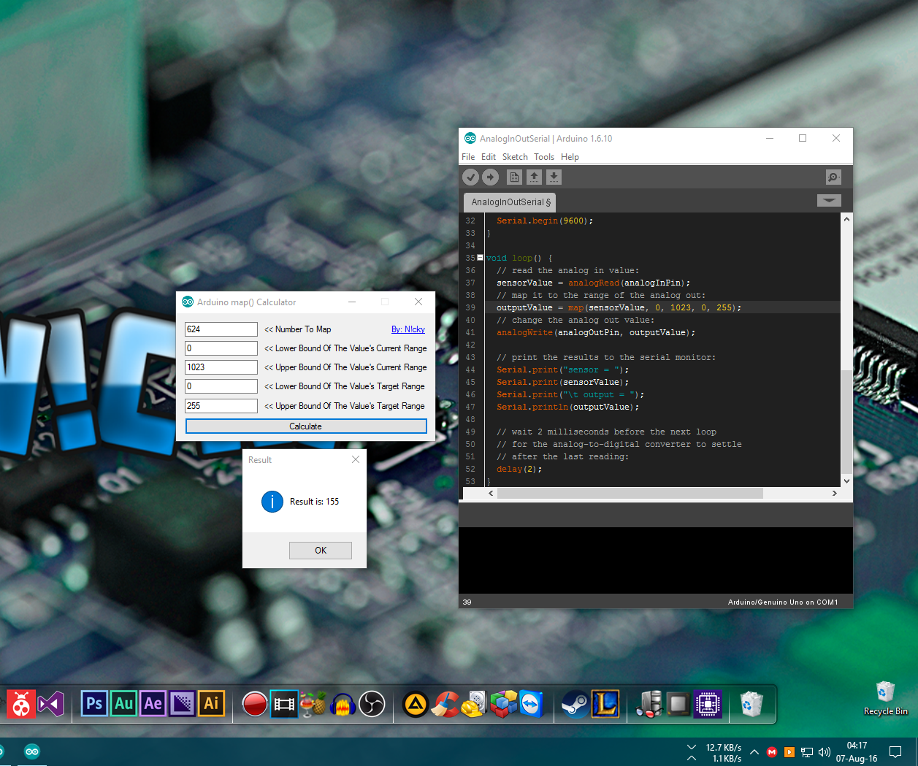Create a new sketch via the toolbar icon
The height and width of the screenshot is (766, 918).
coord(514,177)
